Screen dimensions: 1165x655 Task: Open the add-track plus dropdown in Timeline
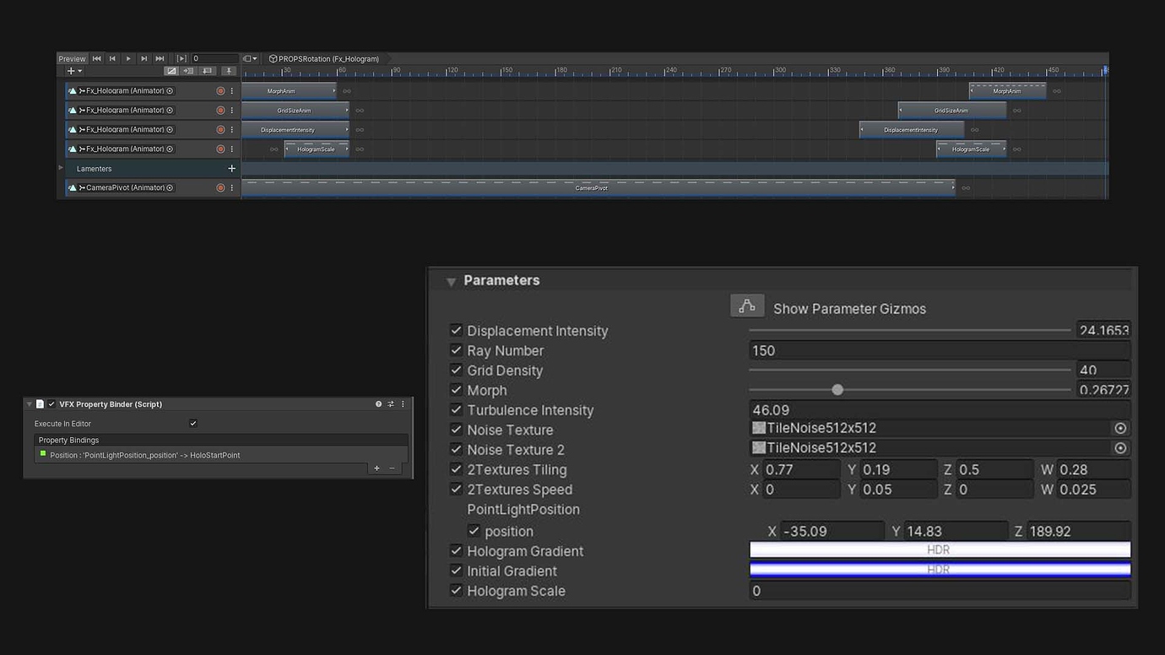point(71,71)
